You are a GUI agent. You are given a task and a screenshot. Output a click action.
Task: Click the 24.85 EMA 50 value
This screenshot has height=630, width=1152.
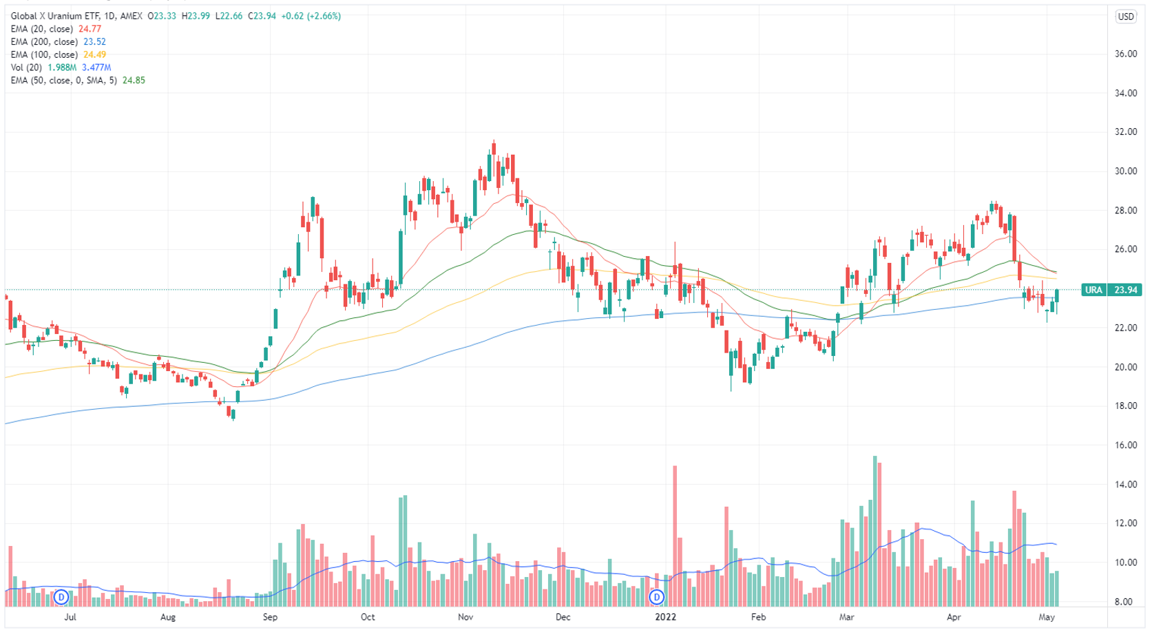(134, 81)
